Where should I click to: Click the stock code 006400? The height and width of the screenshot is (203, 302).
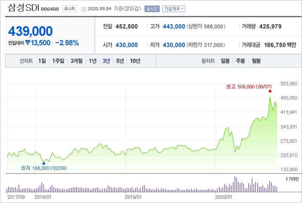50,9
